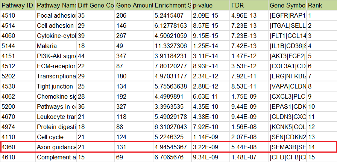Select pathway ID 4610 cell

tap(18, 157)
